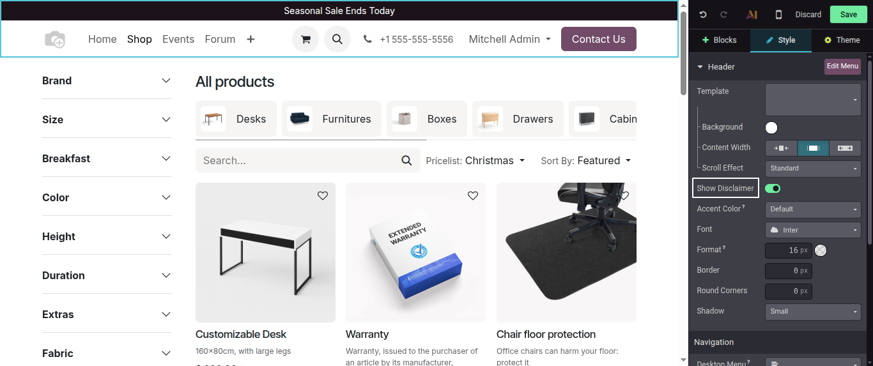The image size is (873, 366).
Task: Switch to the Blocks tab
Action: tap(720, 40)
